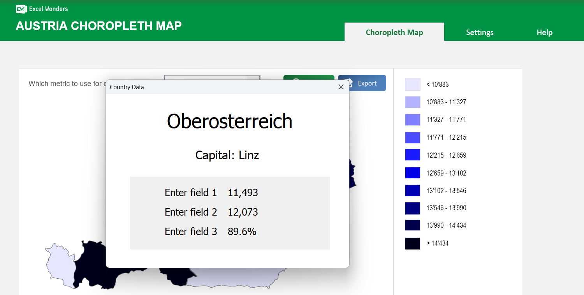The width and height of the screenshot is (584, 295).
Task: Click the legend square for 10'883 - 11'327
Action: pyautogui.click(x=412, y=102)
